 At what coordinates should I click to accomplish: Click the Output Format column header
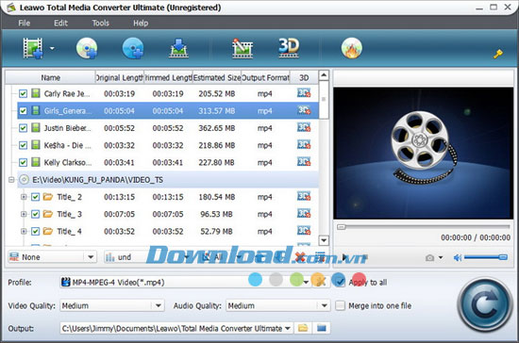(x=265, y=77)
